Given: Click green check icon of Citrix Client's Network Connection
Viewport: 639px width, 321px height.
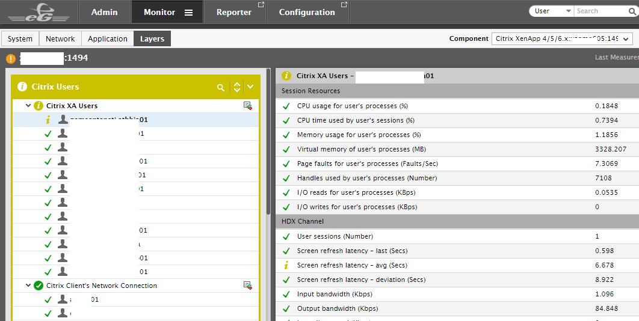Looking at the screenshot, I should point(39,286).
